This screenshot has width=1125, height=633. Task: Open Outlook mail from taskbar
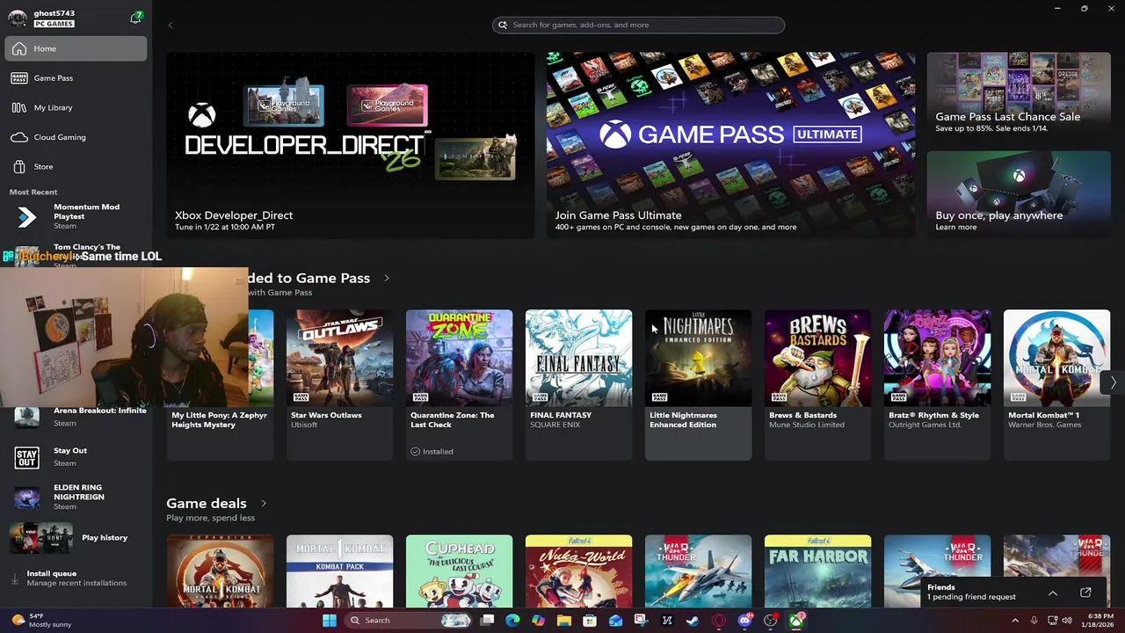[x=615, y=620]
